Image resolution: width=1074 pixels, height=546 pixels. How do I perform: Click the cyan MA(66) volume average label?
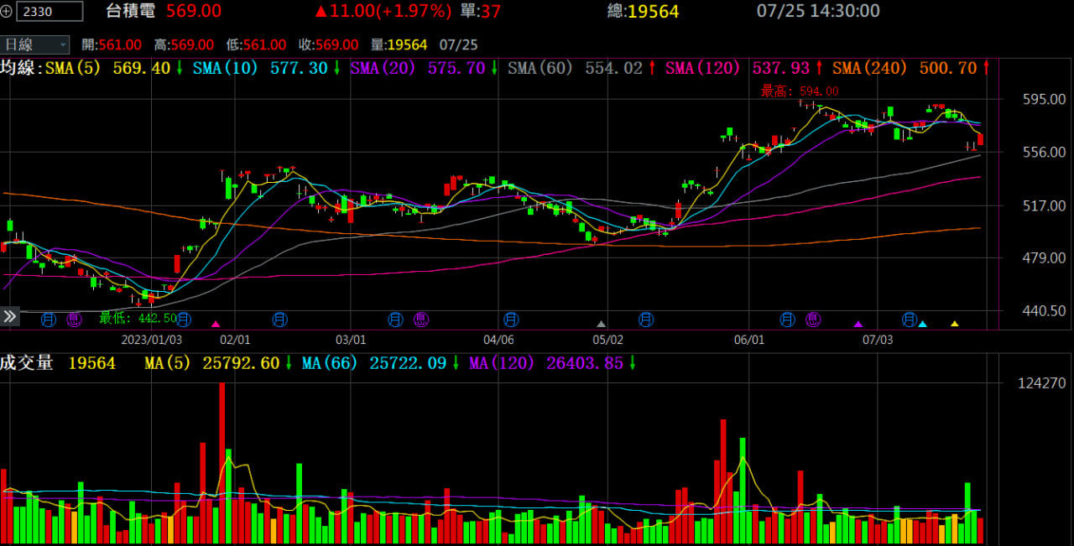coord(330,362)
